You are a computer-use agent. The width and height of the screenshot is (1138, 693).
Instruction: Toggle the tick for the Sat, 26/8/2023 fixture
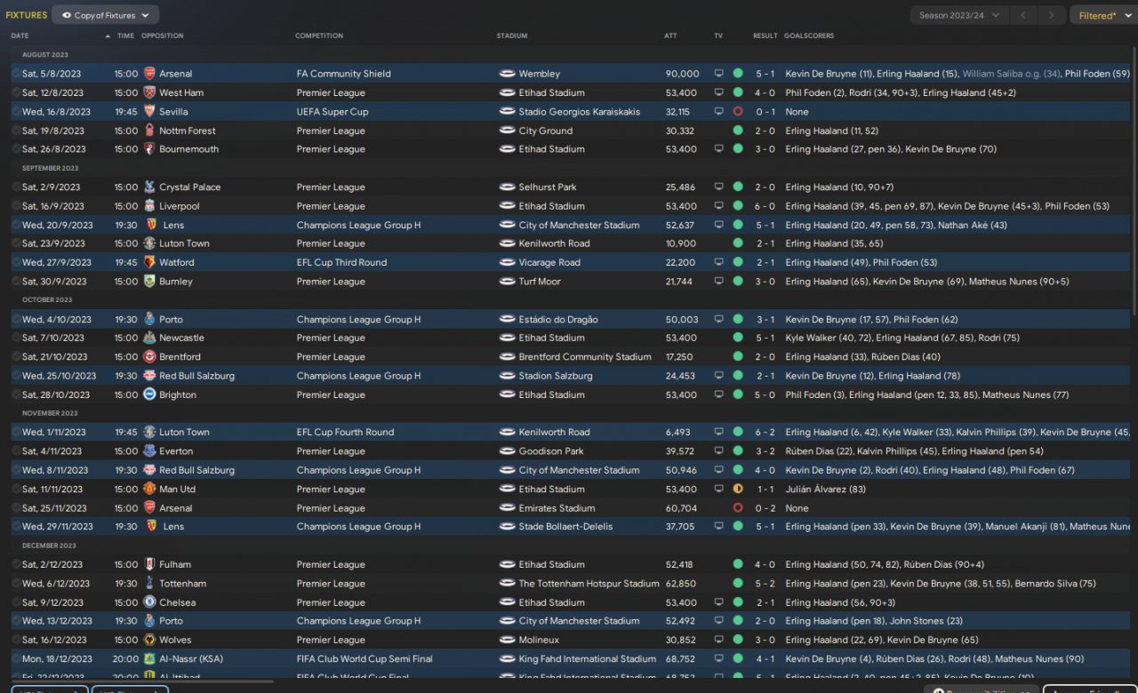coord(16,149)
